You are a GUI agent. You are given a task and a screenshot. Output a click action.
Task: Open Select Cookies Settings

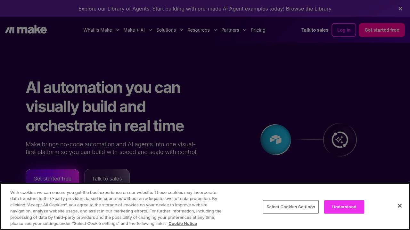(291, 207)
